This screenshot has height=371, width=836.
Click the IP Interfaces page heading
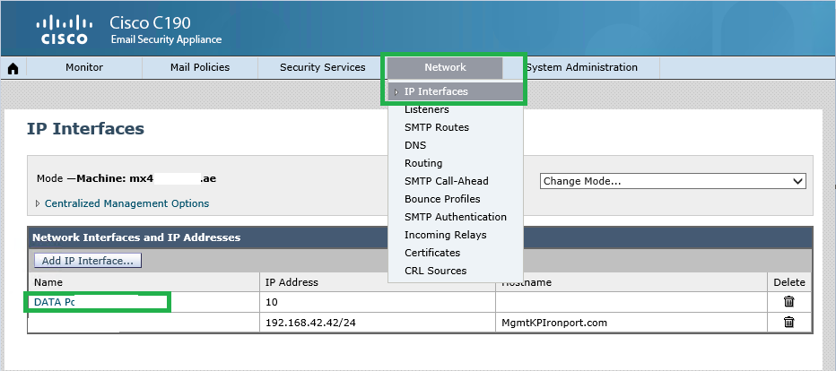coord(85,129)
